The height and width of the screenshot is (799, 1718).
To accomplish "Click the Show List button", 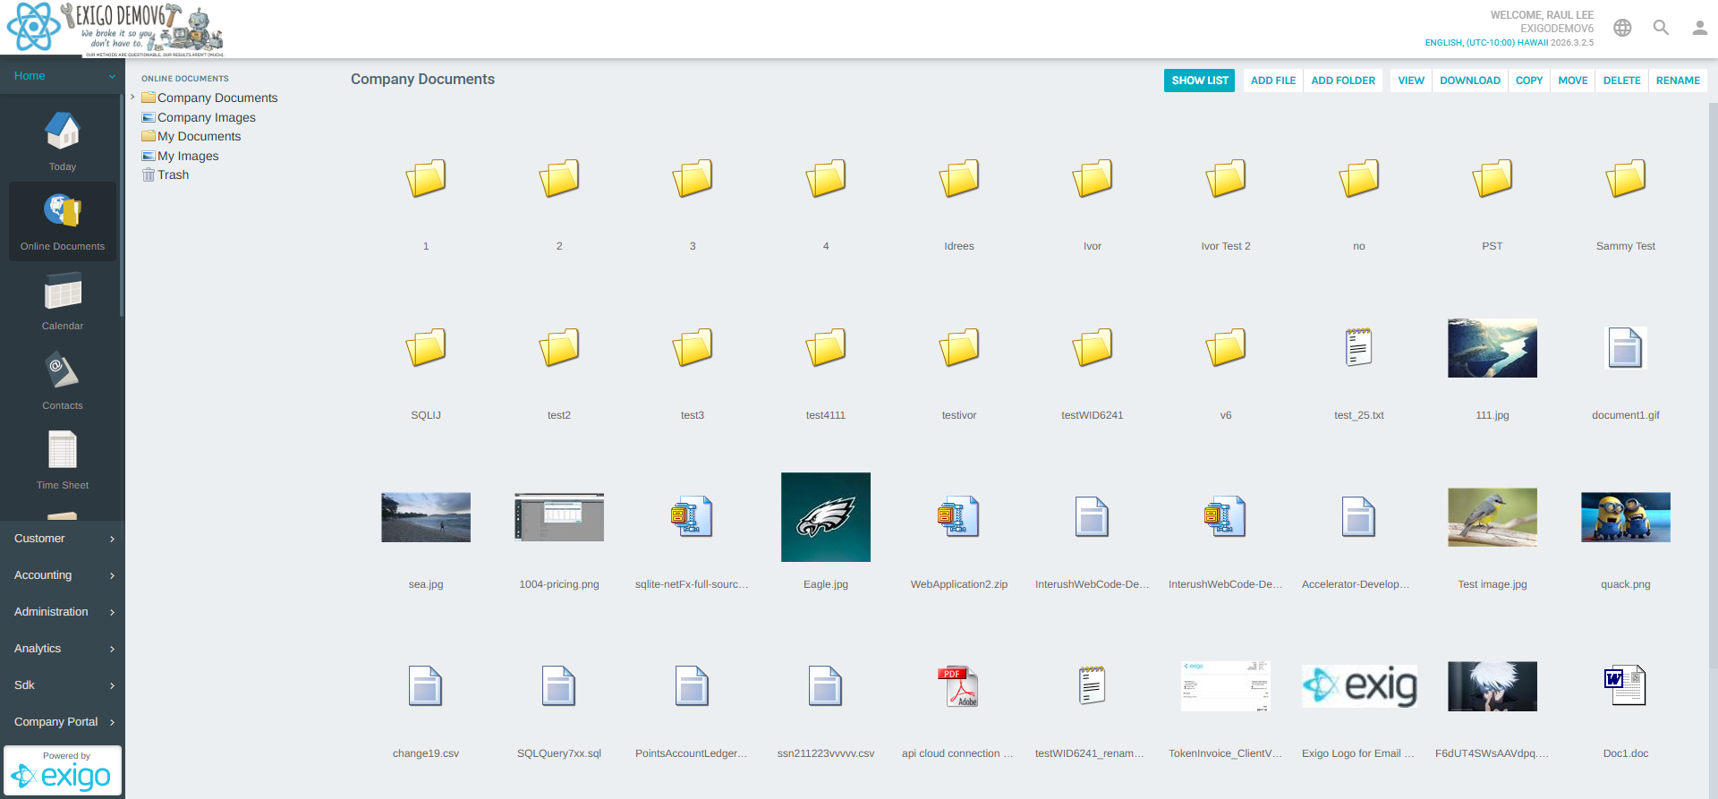I will tap(1200, 81).
